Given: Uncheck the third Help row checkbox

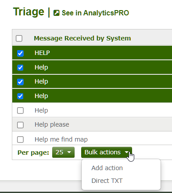Looking at the screenshot, I should pyautogui.click(x=20, y=82).
